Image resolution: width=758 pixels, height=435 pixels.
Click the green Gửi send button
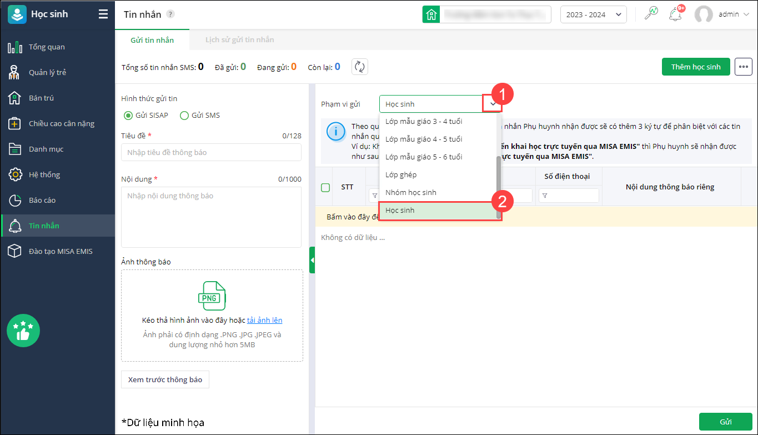click(726, 422)
